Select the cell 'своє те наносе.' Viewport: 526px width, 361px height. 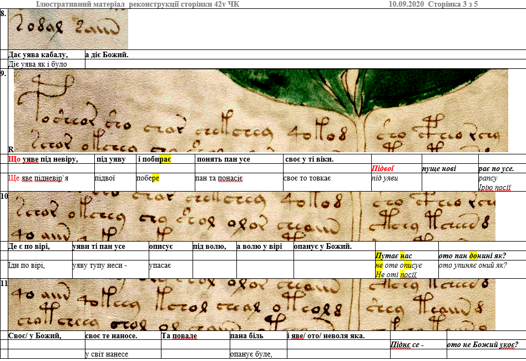click(x=123, y=335)
